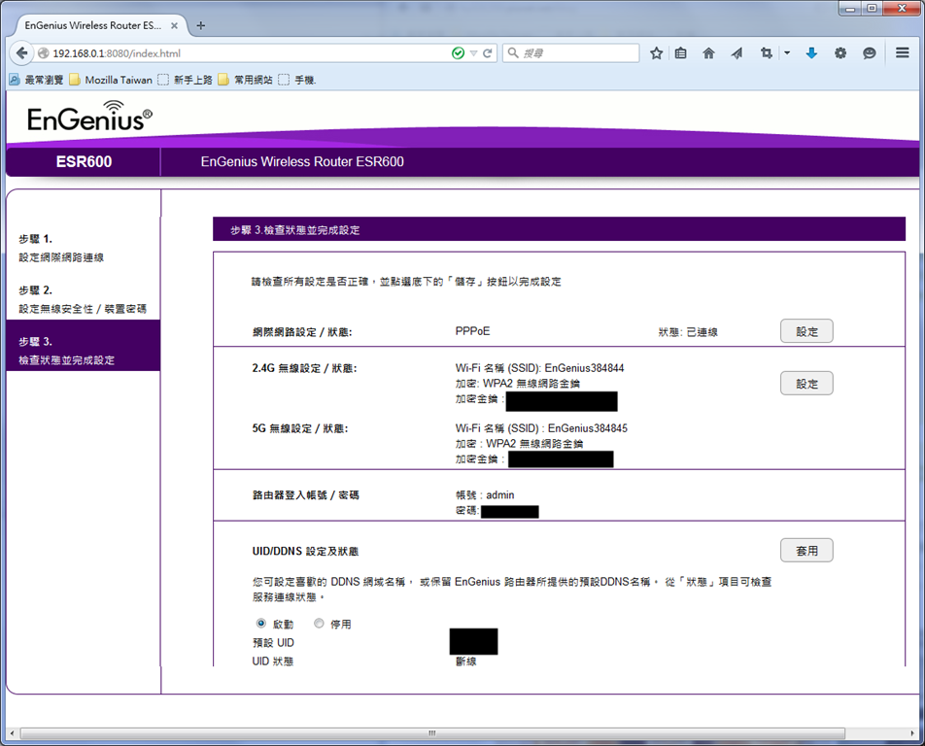This screenshot has height=746, width=925.
Task: Reload the page with the refresh icon
Action: pos(488,53)
